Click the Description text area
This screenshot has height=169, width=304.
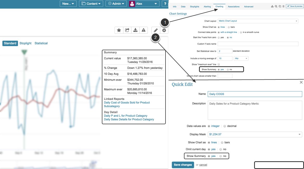pyautogui.click(x=255, y=110)
